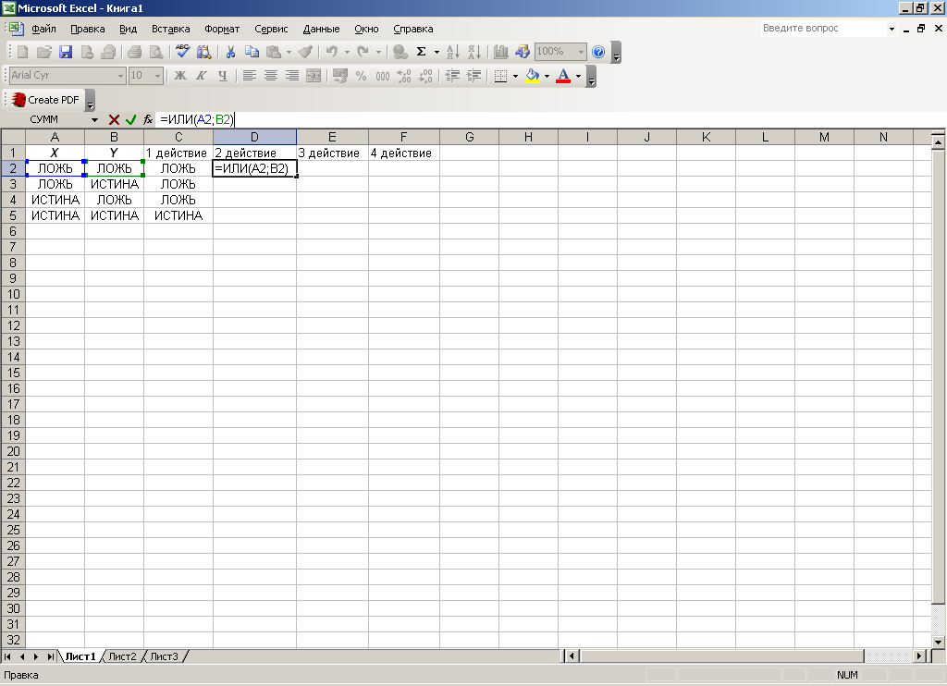This screenshot has height=686, width=947.
Task: Center align the cell text
Action: (271, 76)
